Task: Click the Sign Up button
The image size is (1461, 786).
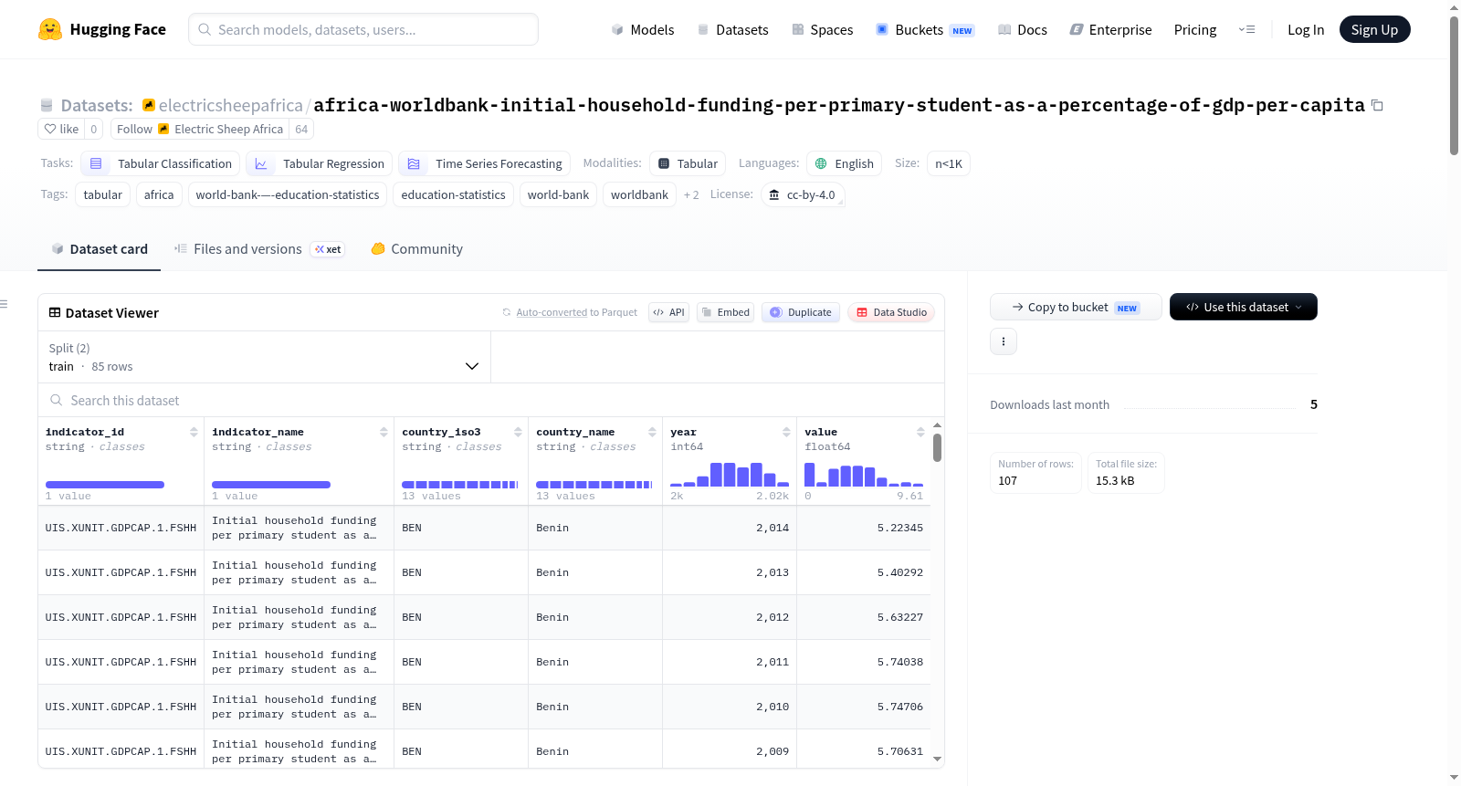Action: tap(1374, 29)
